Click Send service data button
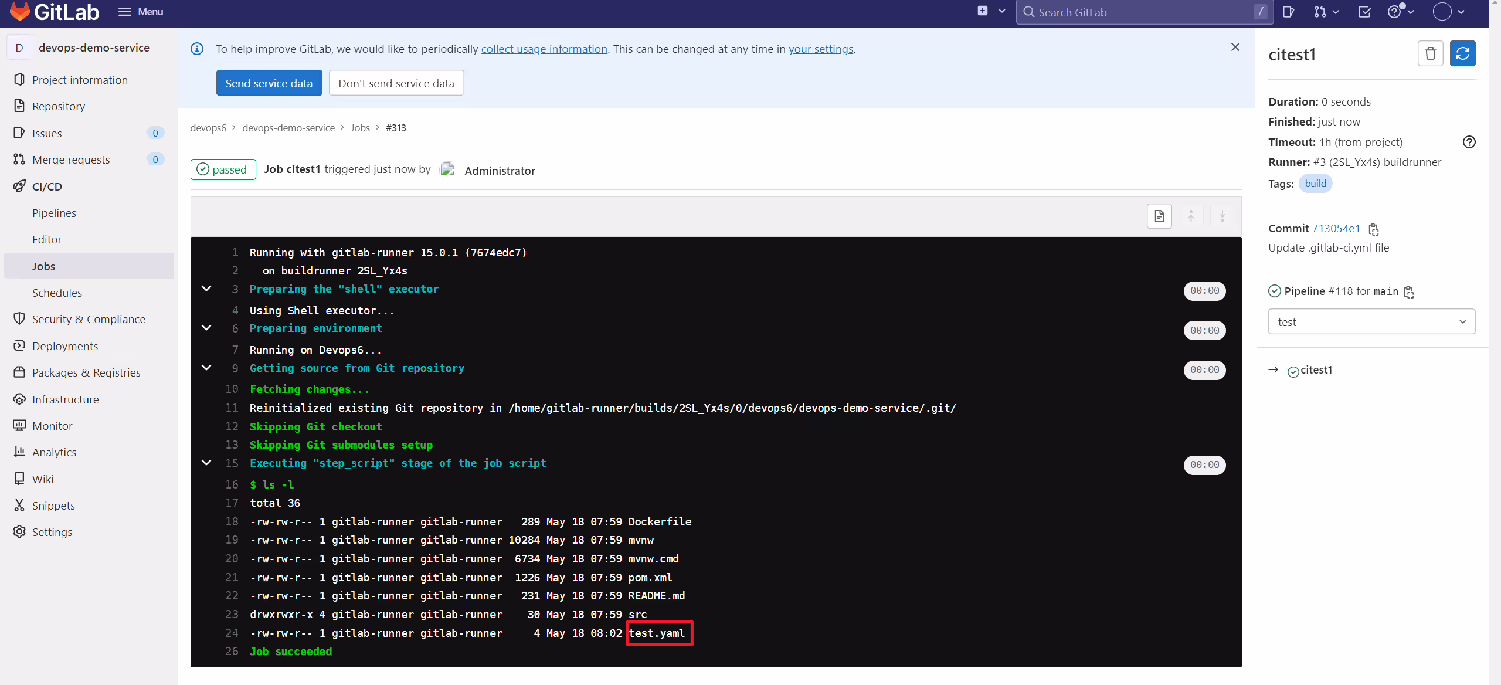 pos(269,83)
